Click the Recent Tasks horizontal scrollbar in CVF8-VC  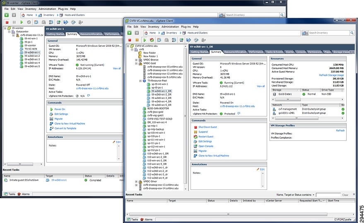[228, 214]
